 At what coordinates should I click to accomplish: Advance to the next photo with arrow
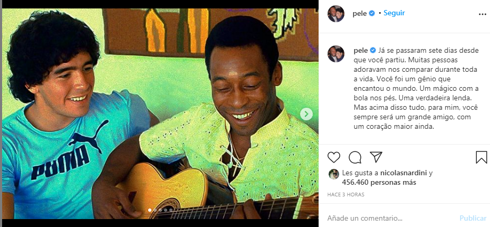point(306,114)
